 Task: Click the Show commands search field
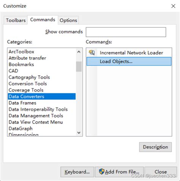click(126, 32)
